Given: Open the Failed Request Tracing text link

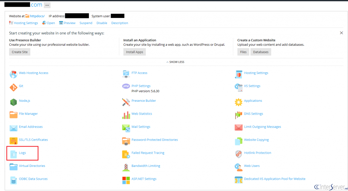Looking at the screenshot, I should point(148,153).
